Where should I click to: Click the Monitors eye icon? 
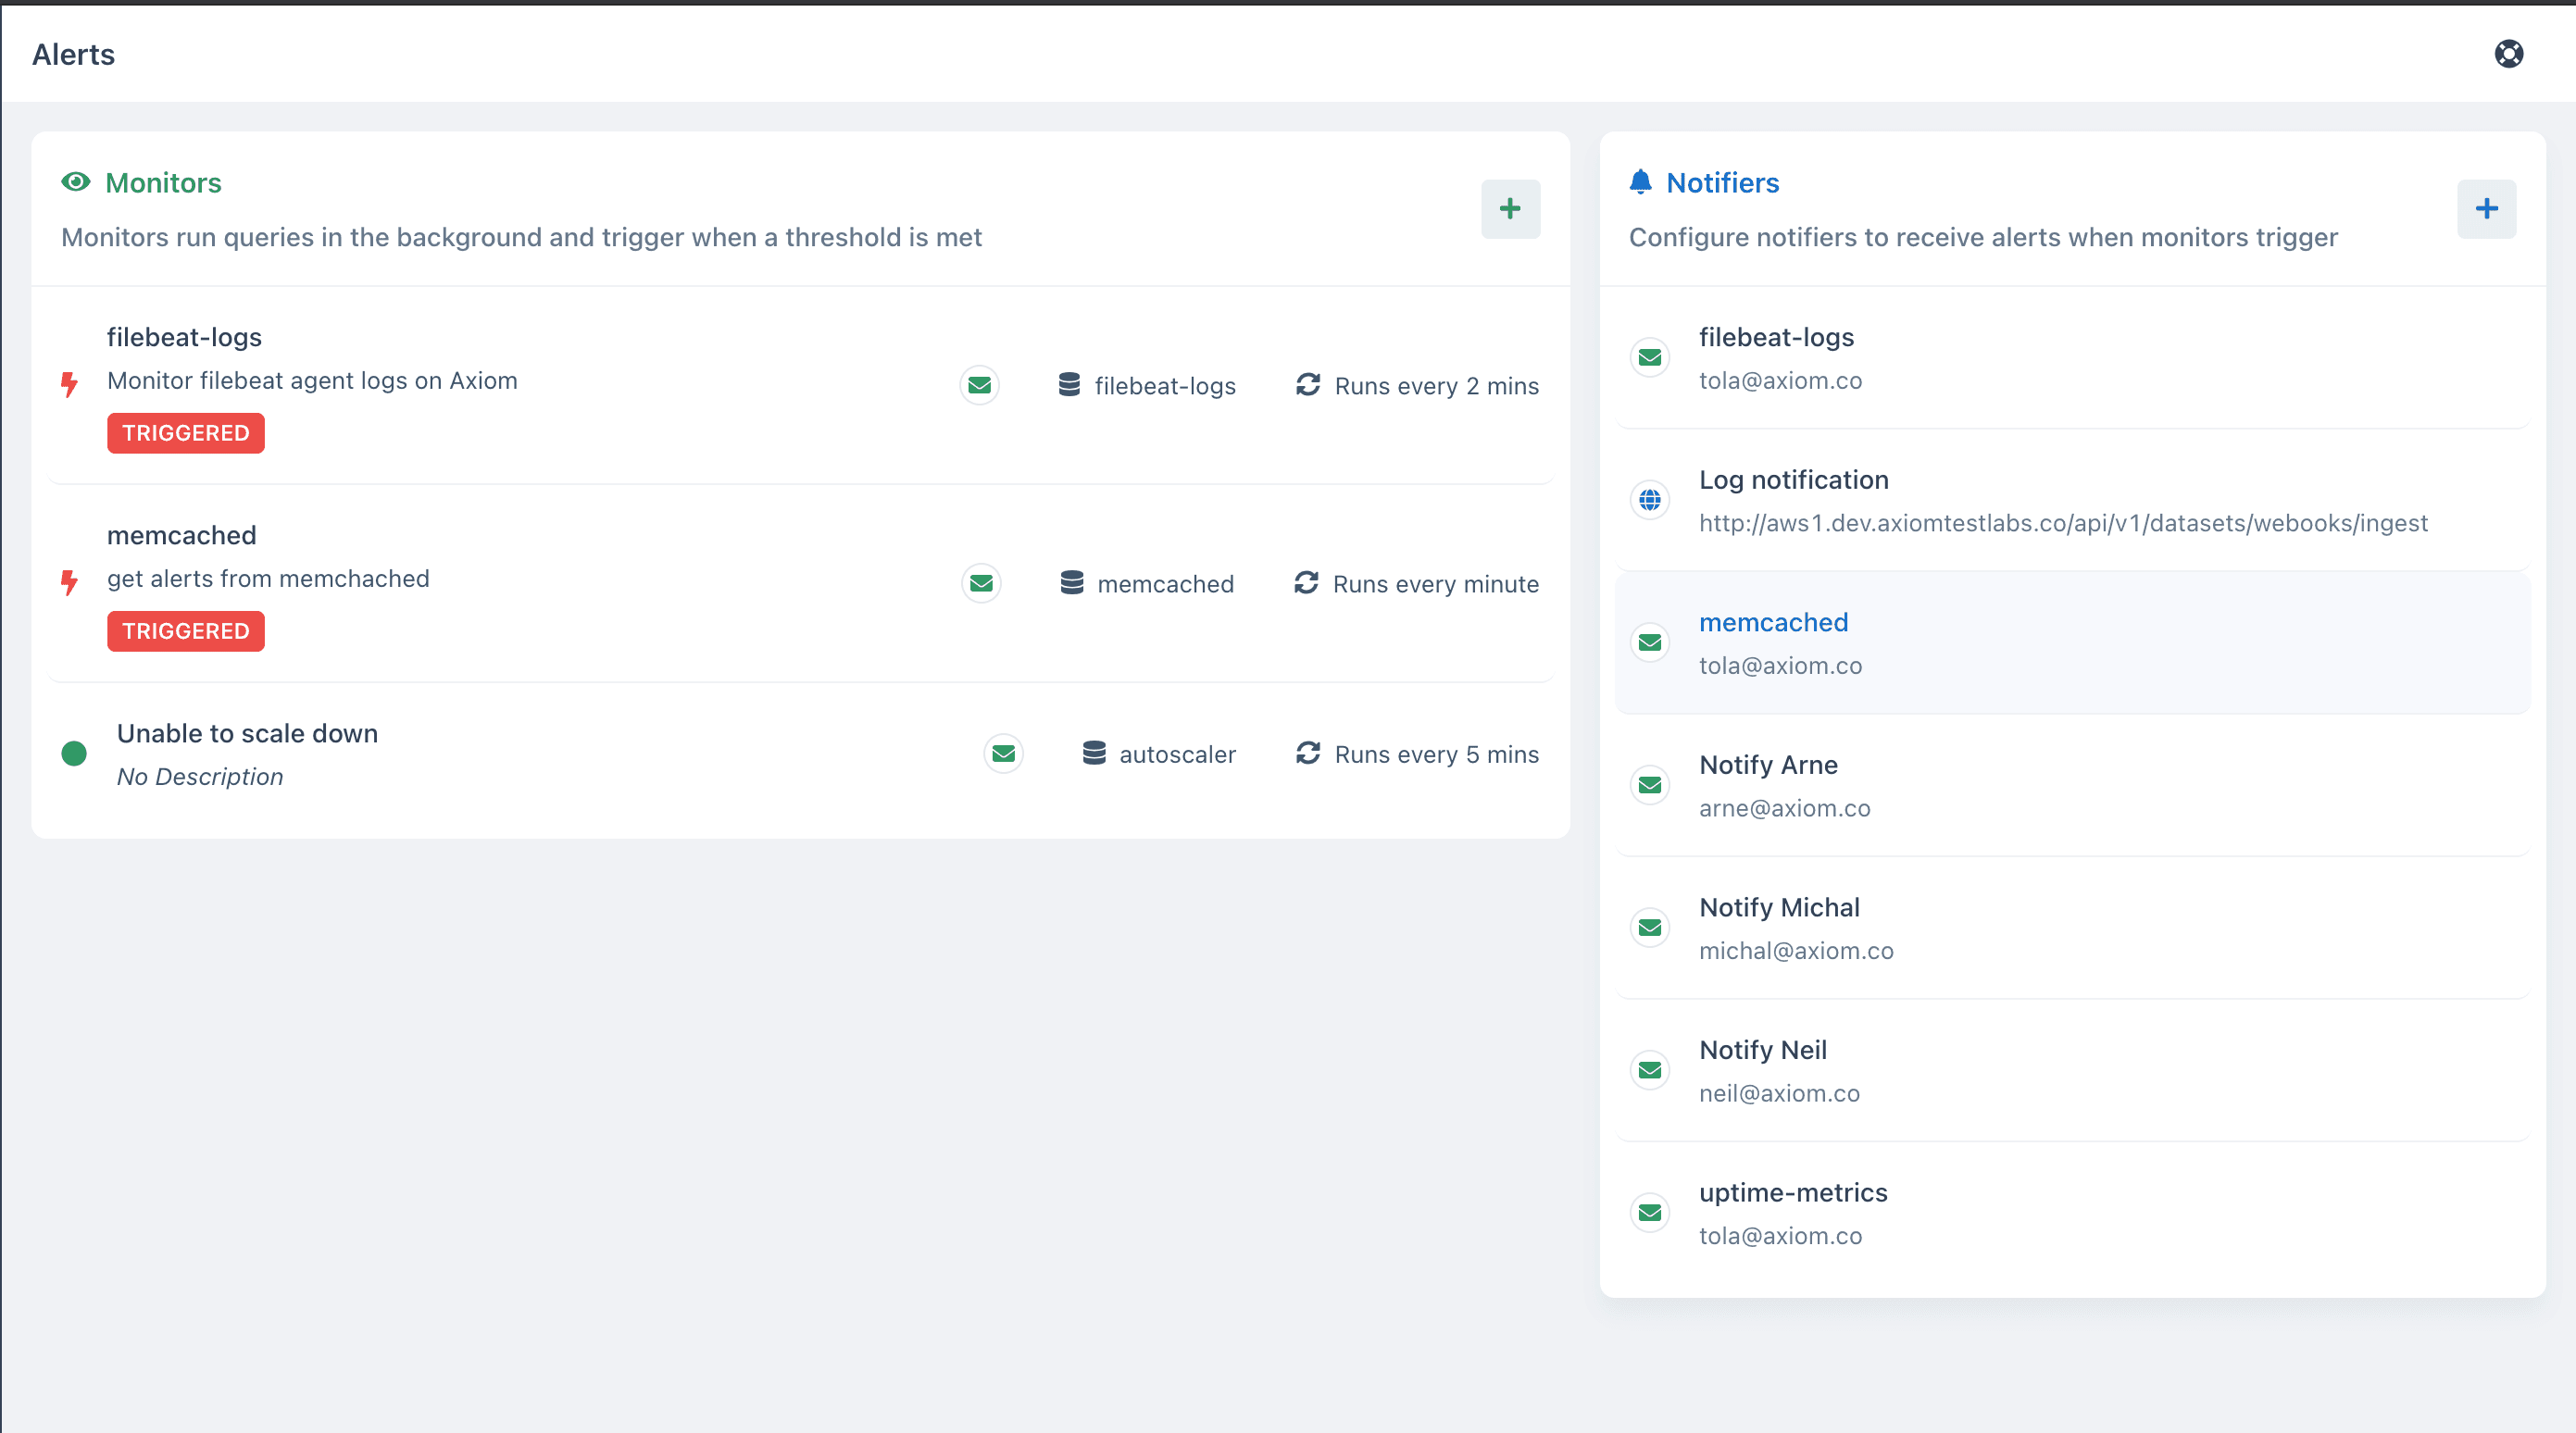click(76, 182)
